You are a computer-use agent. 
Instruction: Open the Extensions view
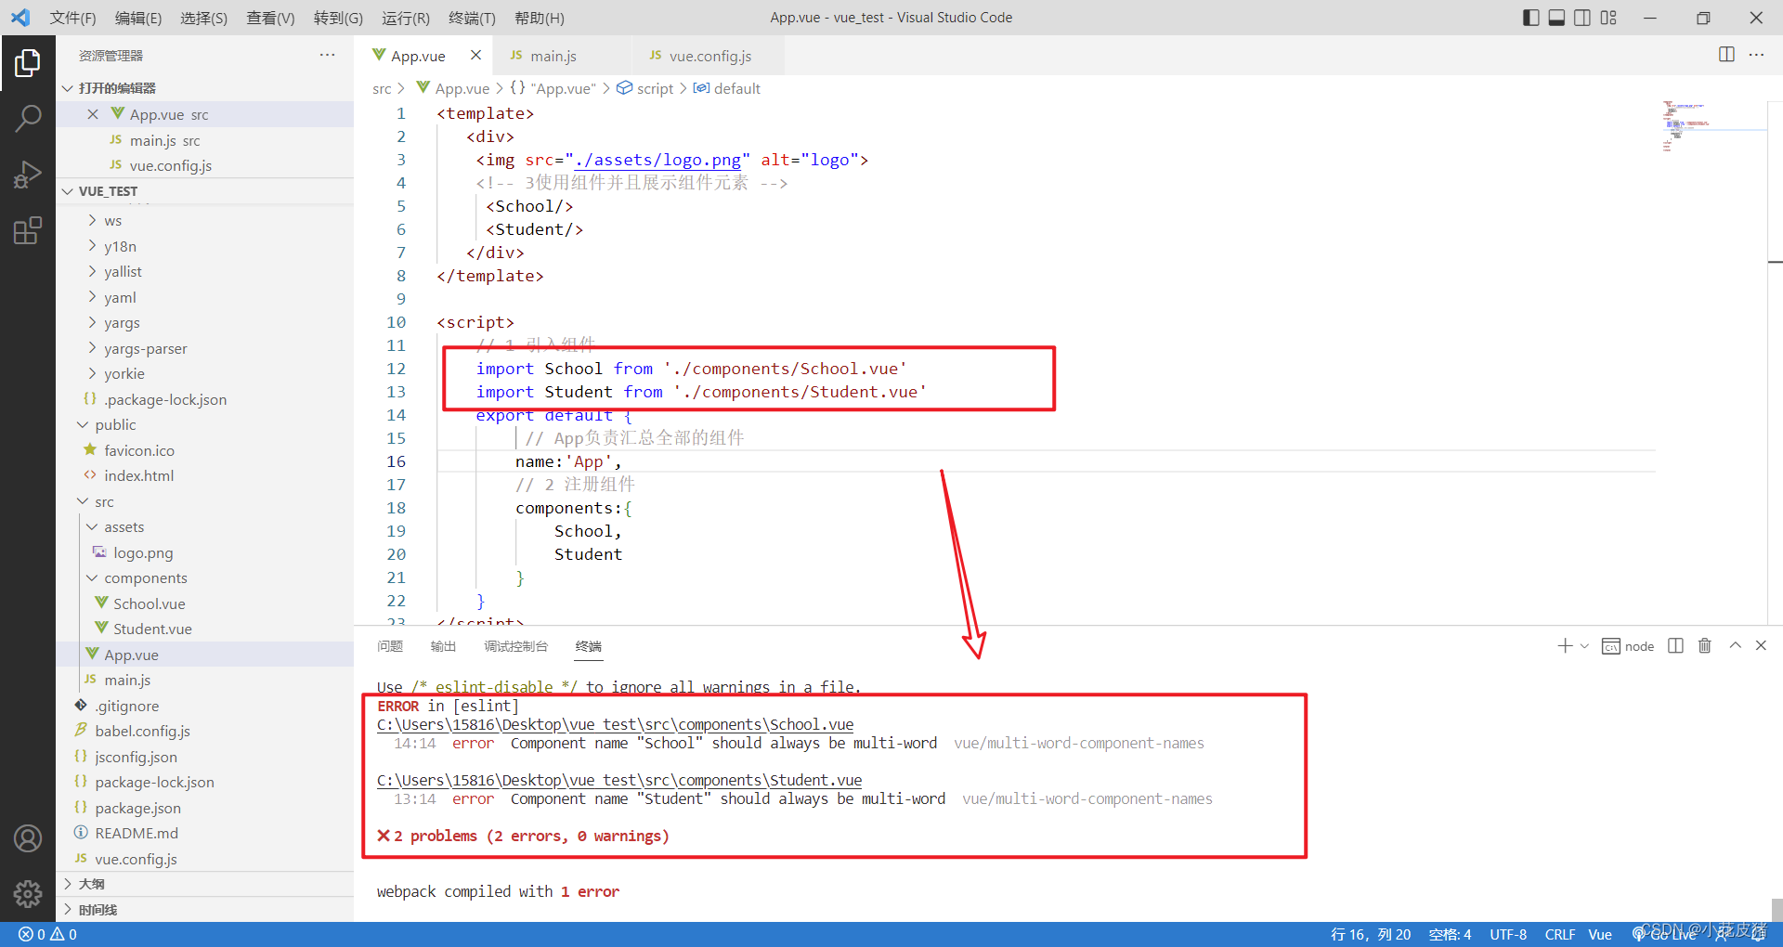(28, 229)
